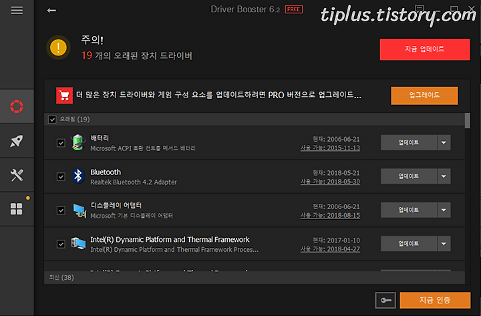This screenshot has height=316, width=481.
Task: Open dropdown arrow next to 배터리 update
Action: (444, 142)
